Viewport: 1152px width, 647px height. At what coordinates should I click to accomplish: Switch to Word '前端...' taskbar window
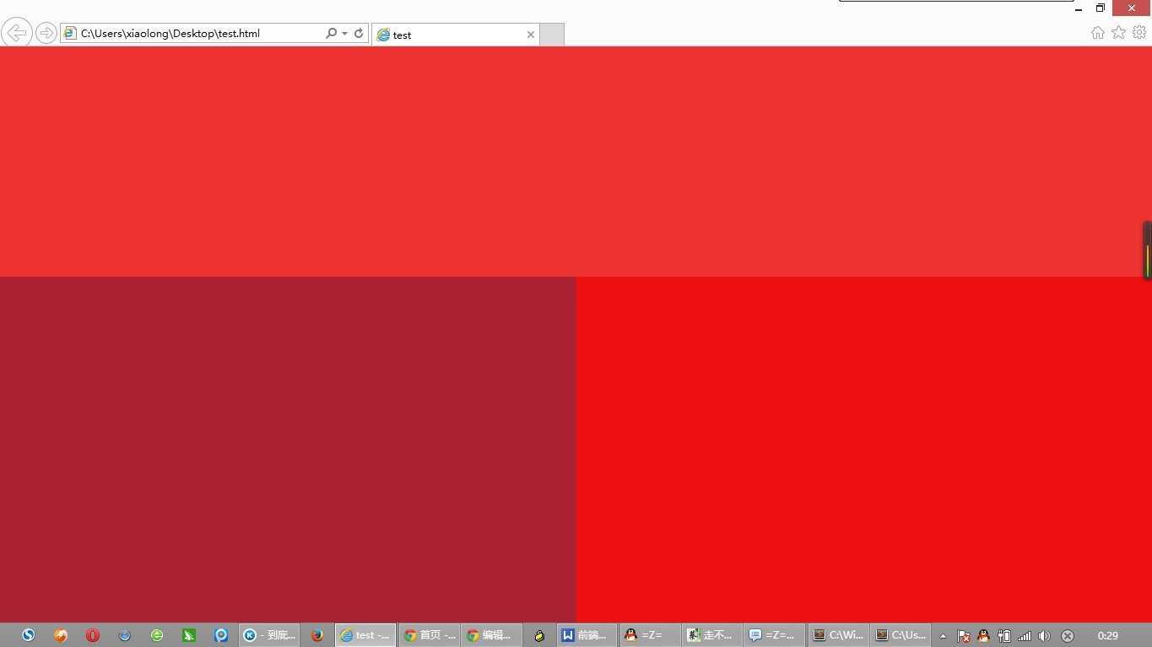tap(587, 635)
